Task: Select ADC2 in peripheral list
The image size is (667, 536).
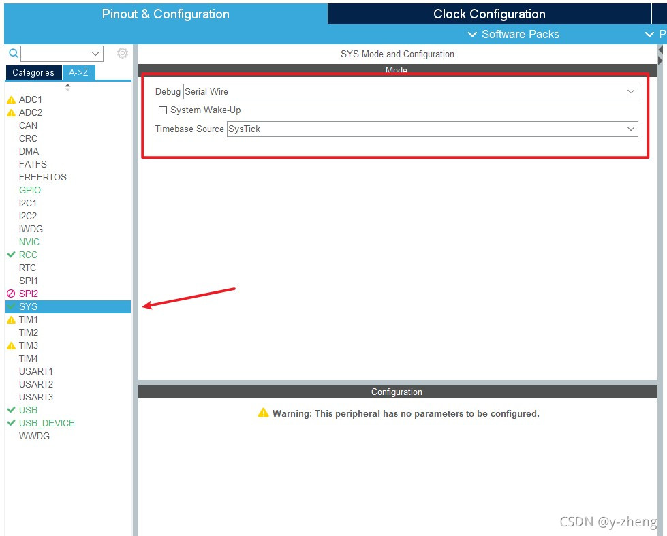Action: pyautogui.click(x=31, y=112)
